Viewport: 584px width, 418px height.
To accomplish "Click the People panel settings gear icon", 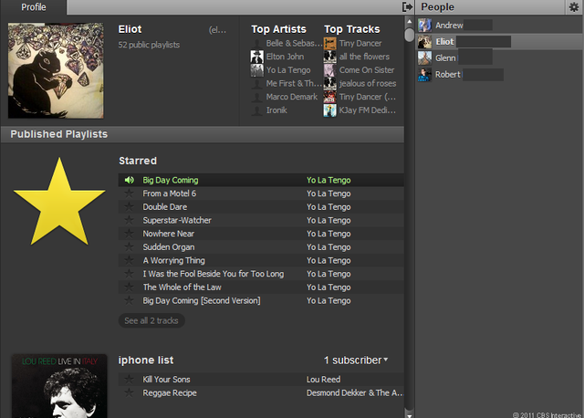I will click(x=574, y=6).
